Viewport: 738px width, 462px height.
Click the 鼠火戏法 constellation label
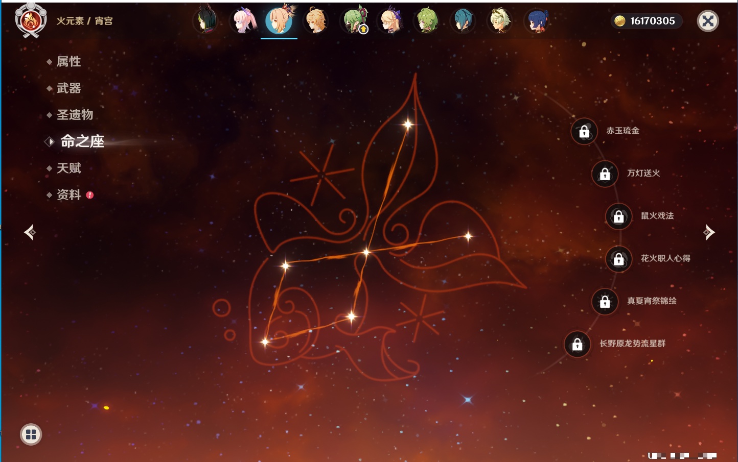click(657, 216)
